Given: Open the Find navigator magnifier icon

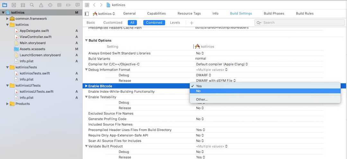Looking at the screenshot, I should tap(32, 5).
